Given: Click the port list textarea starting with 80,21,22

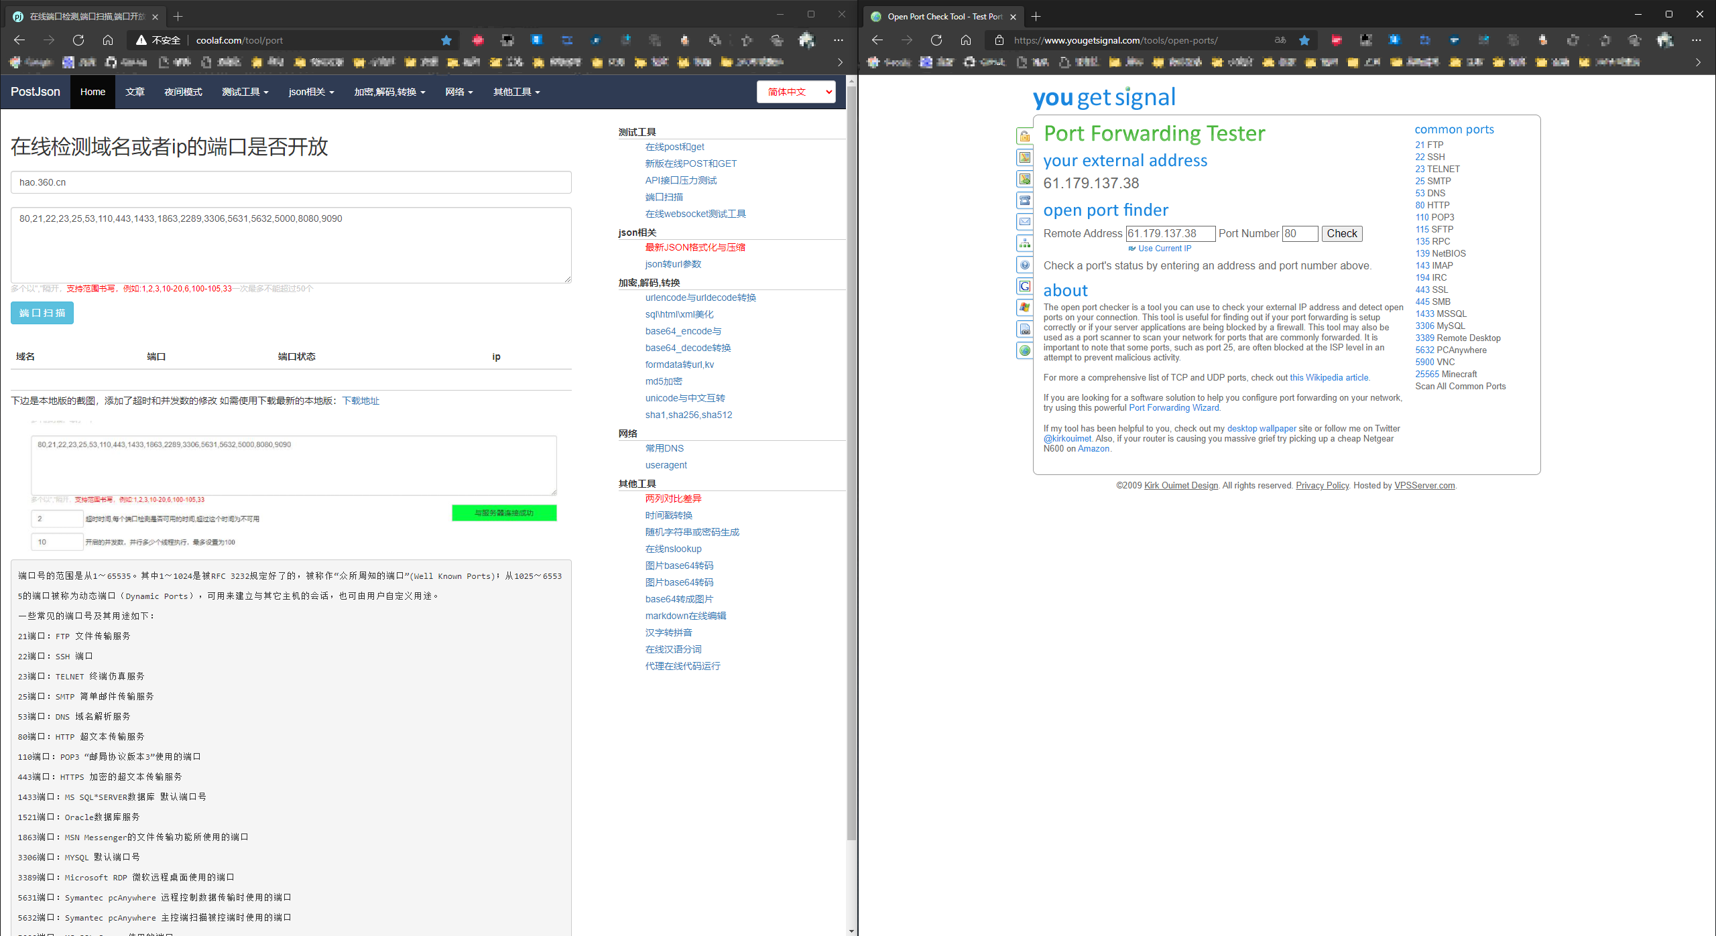Looking at the screenshot, I should pos(291,245).
